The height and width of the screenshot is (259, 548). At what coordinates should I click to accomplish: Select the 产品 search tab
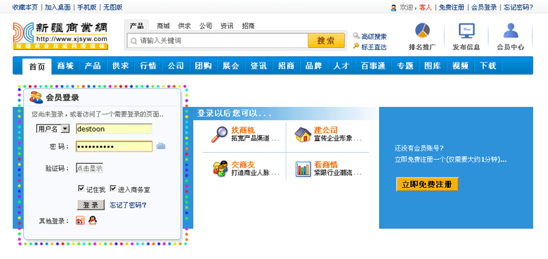tap(136, 25)
